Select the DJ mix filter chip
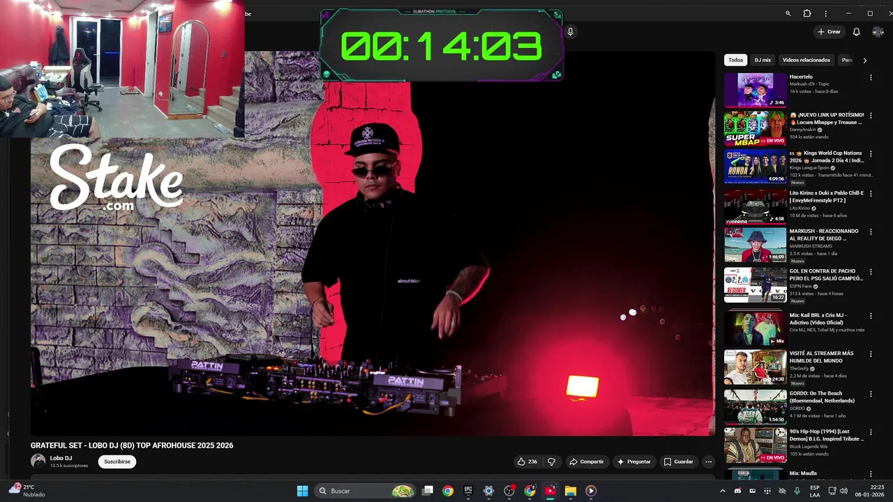Screen dimensions: 893x502 click(x=763, y=60)
